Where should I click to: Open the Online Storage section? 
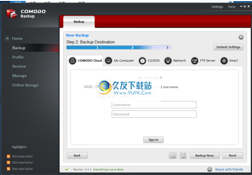26,85
